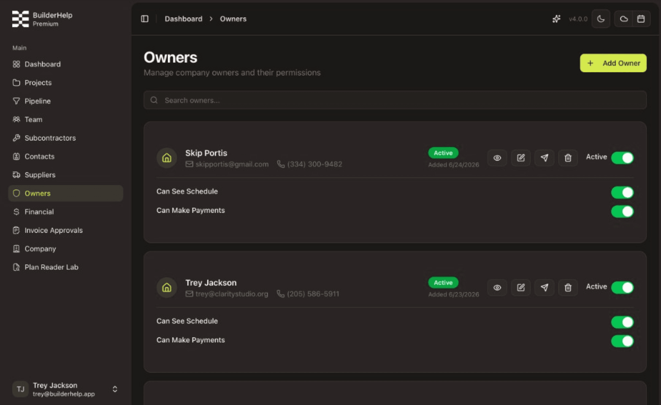Click Added 6/24/2026 date text

pyautogui.click(x=454, y=165)
